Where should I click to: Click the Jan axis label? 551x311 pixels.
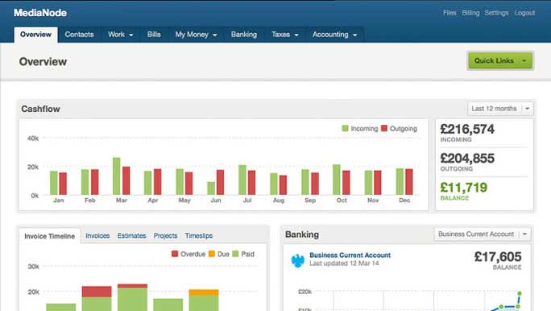58,201
